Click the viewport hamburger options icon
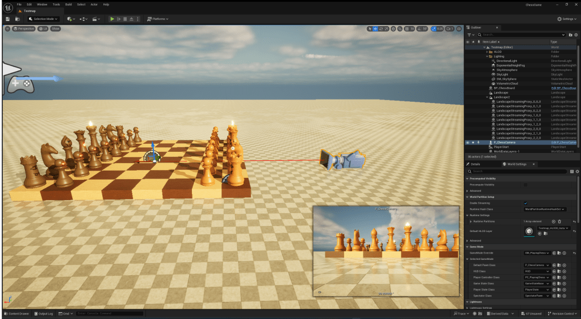Image resolution: width=581 pixels, height=319 pixels. 7,28
